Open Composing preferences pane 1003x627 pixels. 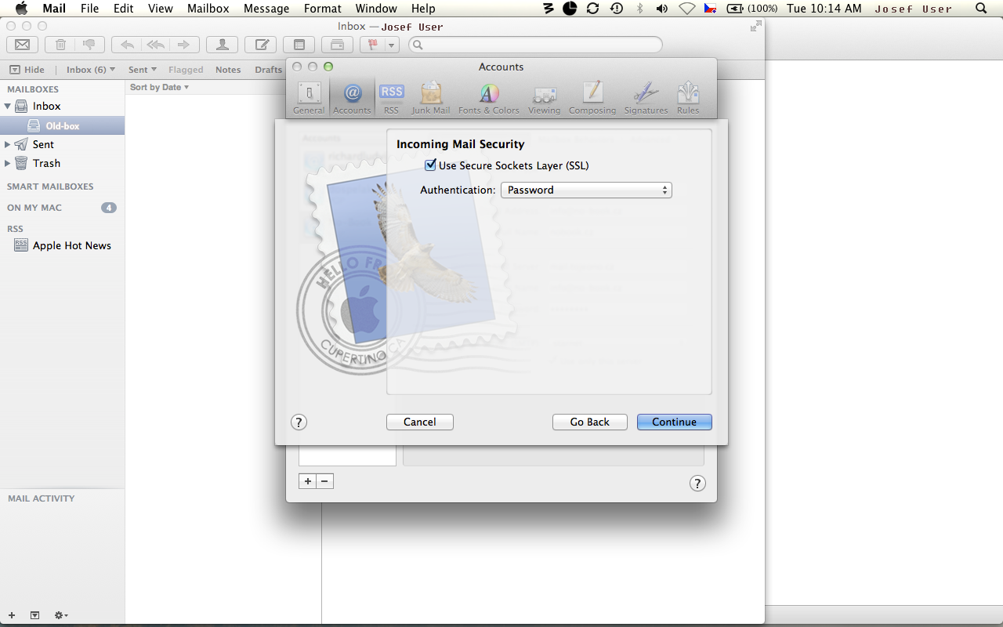[x=592, y=98]
